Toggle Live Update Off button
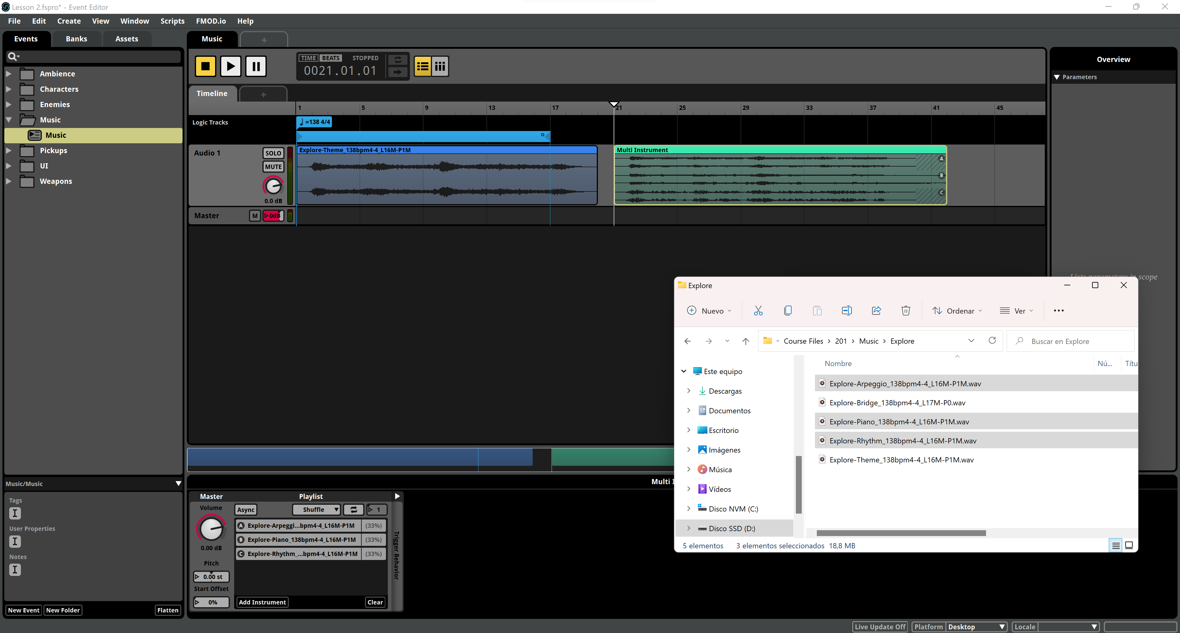1180x633 pixels. (x=880, y=627)
